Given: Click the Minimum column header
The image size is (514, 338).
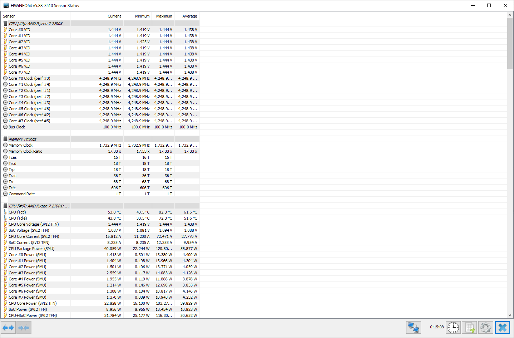Looking at the screenshot, I should pyautogui.click(x=138, y=16).
